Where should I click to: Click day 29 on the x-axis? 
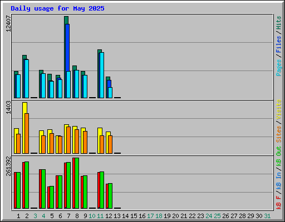pos(251,216)
